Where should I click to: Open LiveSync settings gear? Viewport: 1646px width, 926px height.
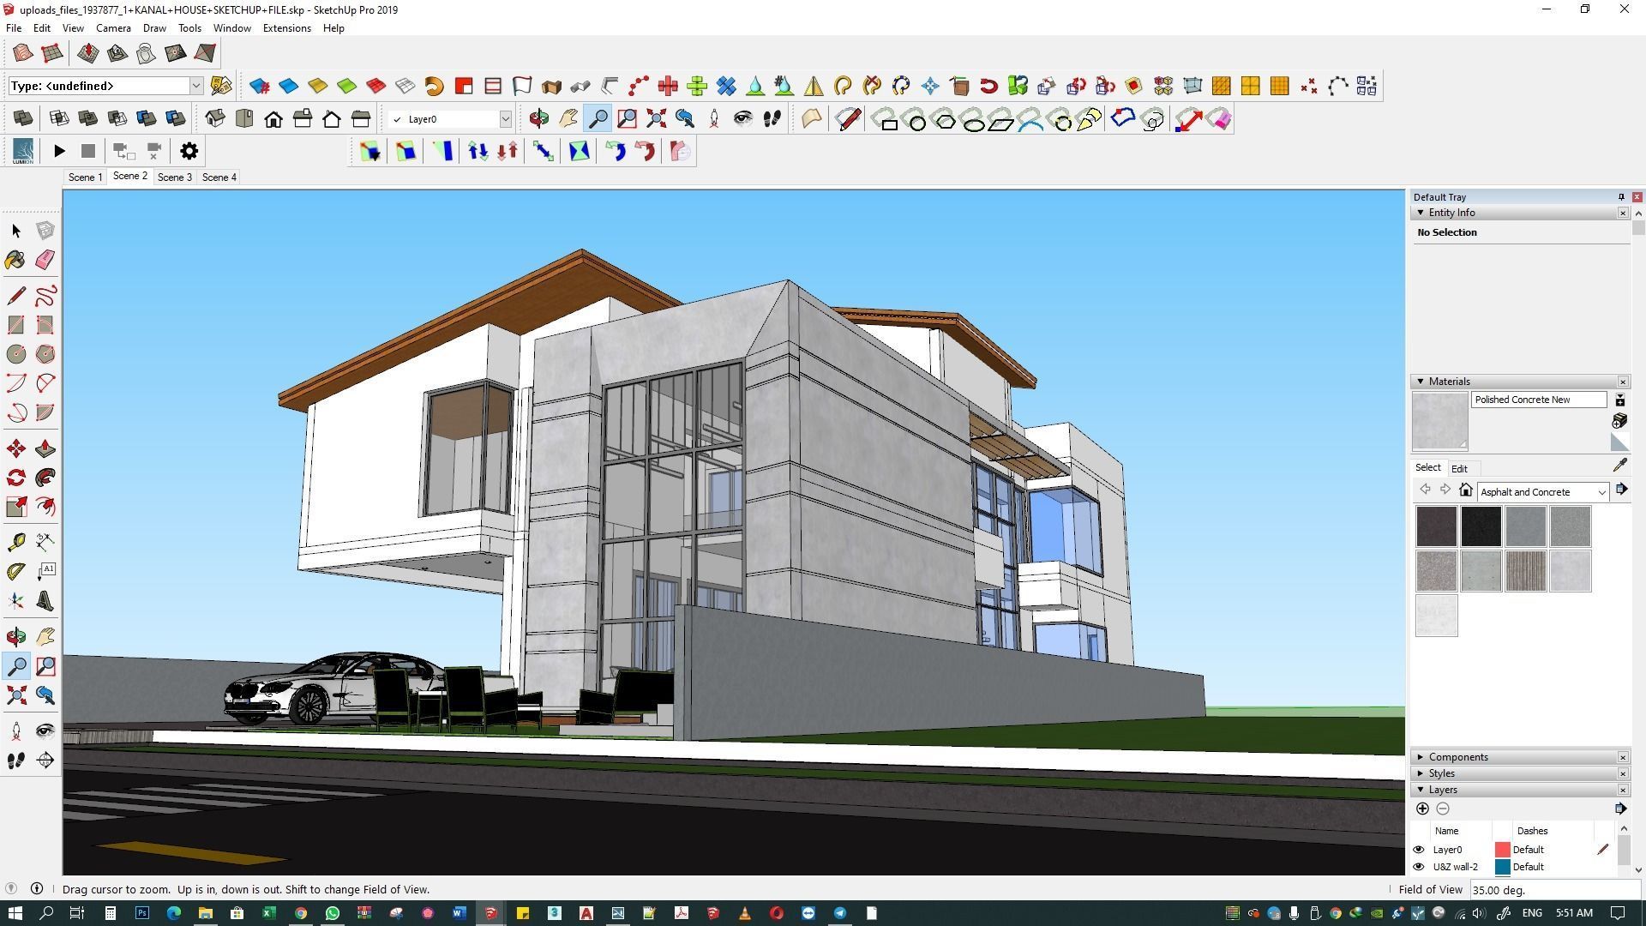pyautogui.click(x=189, y=151)
